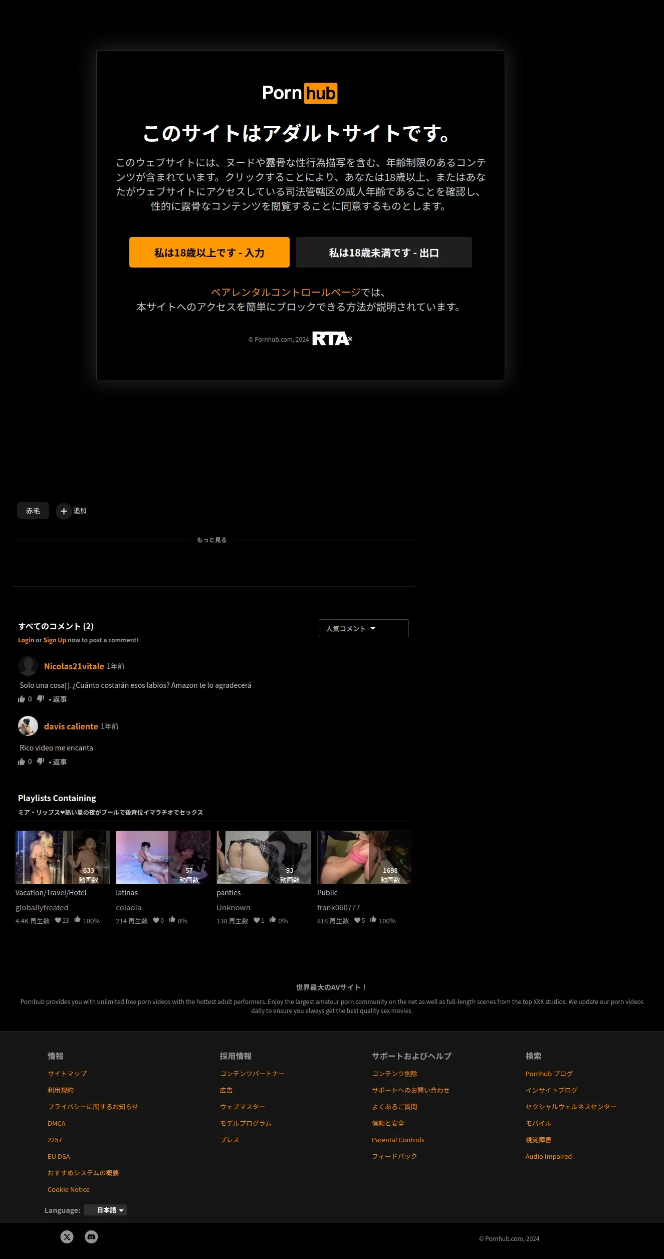Like davis caliente's comment with thumbs-up icon
The image size is (664, 1259).
point(22,762)
